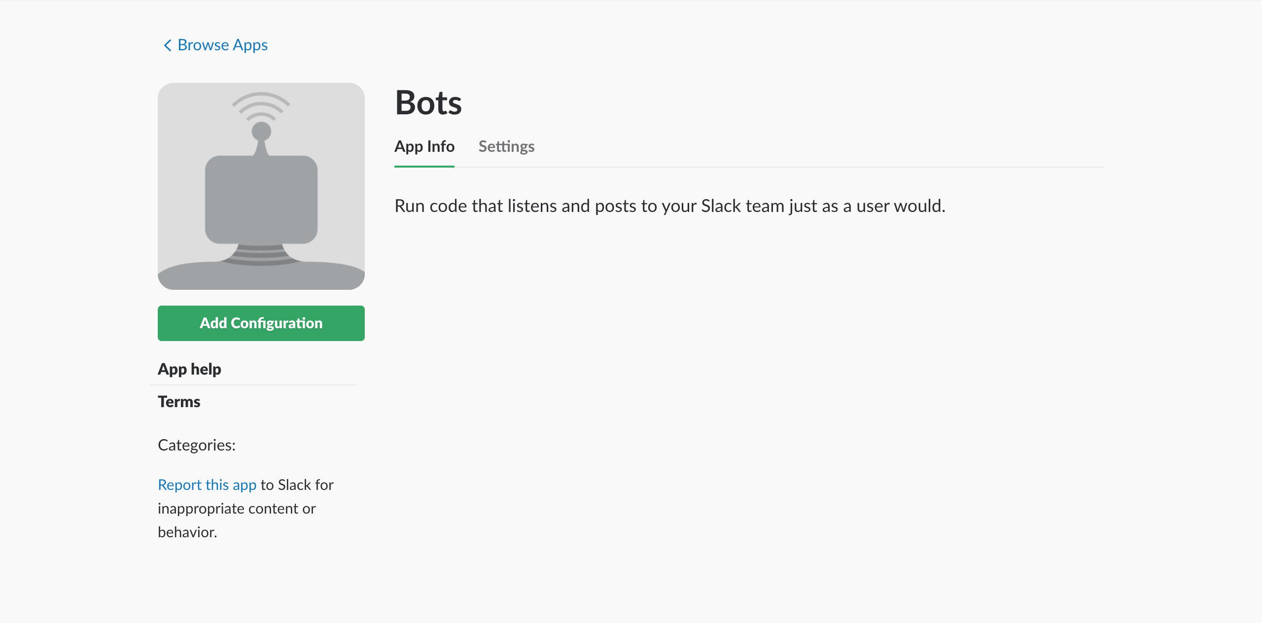Screen dimensions: 1262x623
Task: Click the Add Configuration button
Action: (x=261, y=323)
